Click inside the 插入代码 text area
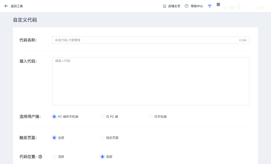Viewport: 271px width, 164px height. 151,81
